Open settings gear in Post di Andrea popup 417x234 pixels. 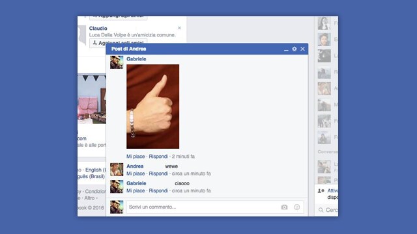[x=294, y=49]
